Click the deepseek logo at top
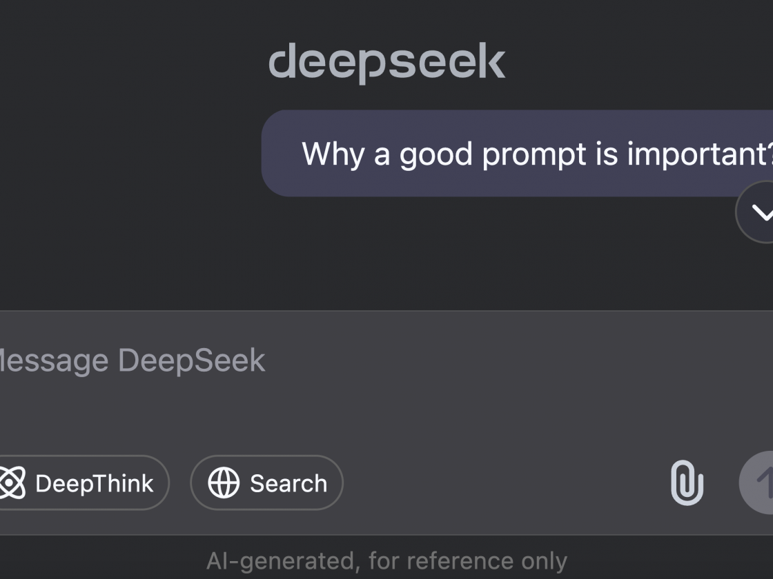 (x=386, y=62)
